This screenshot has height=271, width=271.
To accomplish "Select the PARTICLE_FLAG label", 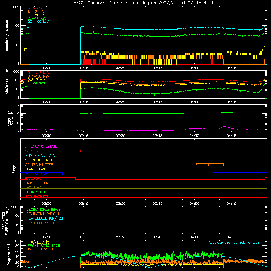I will tap(38, 183).
